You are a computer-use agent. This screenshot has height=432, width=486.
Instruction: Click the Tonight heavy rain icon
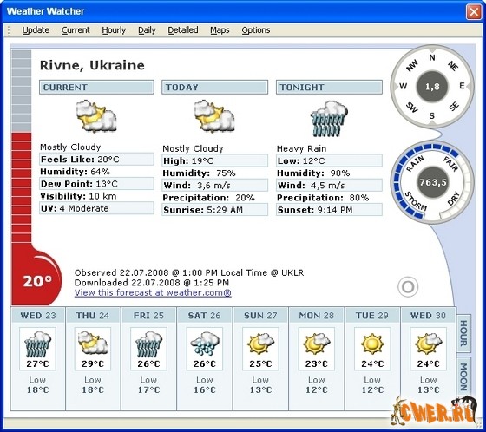point(329,118)
